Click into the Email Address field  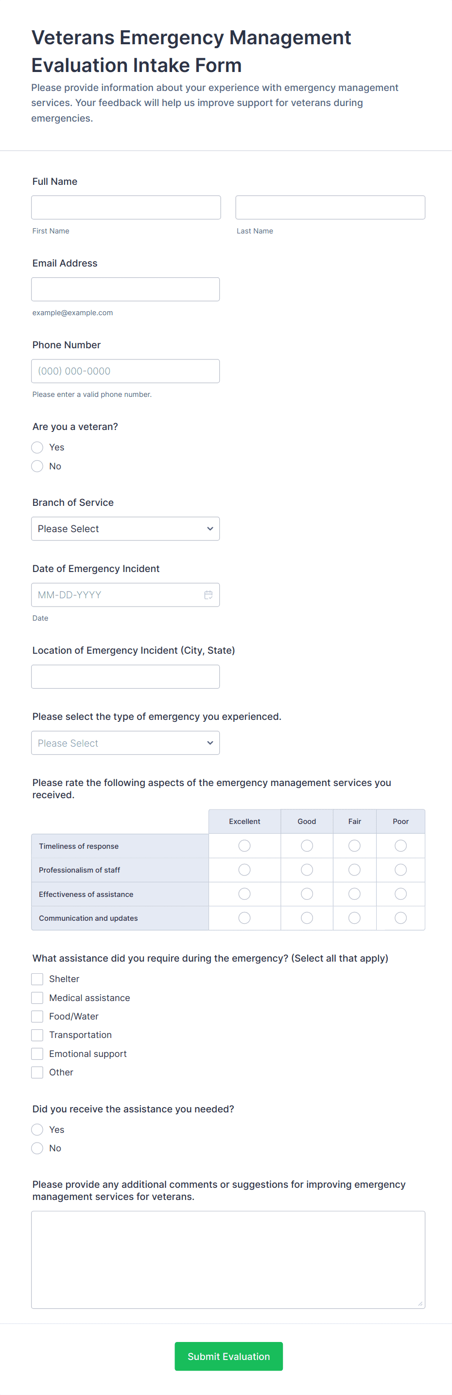(x=125, y=289)
